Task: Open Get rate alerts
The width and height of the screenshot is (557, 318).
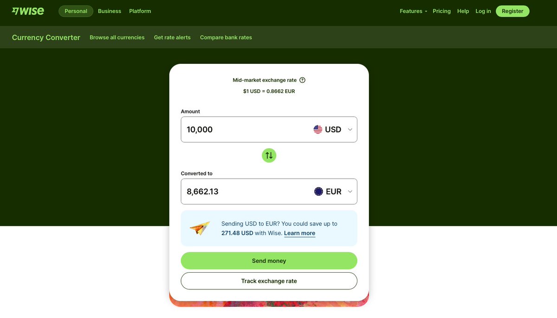Action: (172, 37)
